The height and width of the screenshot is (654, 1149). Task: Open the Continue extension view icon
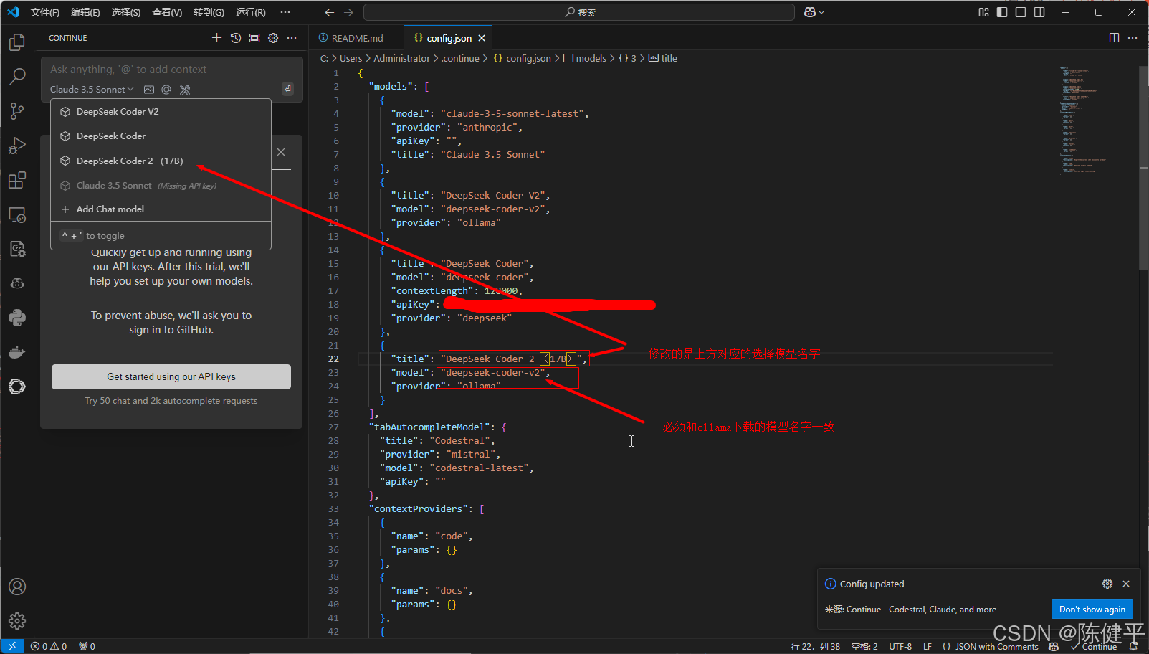click(17, 387)
